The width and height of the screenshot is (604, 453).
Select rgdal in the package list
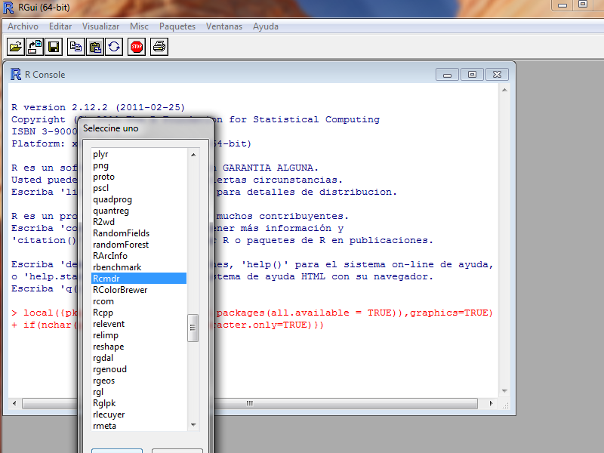coord(139,358)
